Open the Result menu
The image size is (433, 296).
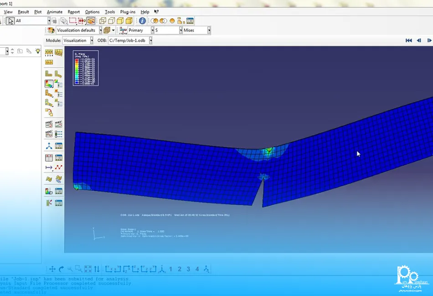(x=23, y=12)
